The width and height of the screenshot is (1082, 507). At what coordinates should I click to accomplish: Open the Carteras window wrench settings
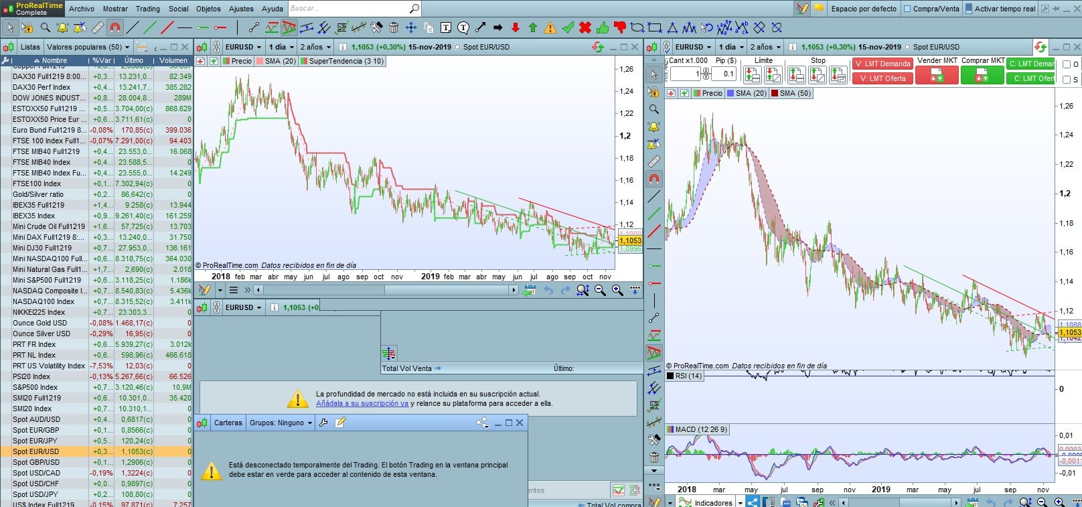pos(323,423)
